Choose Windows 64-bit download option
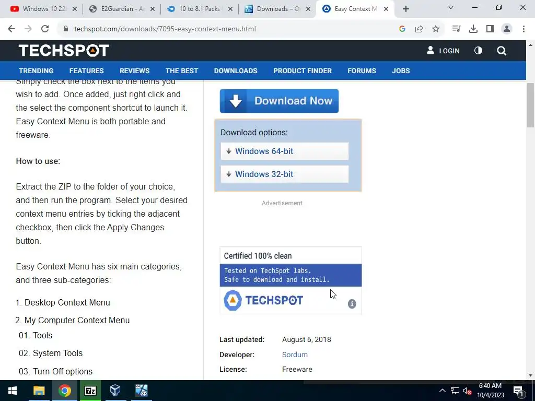The width and height of the screenshot is (535, 401). [x=285, y=151]
